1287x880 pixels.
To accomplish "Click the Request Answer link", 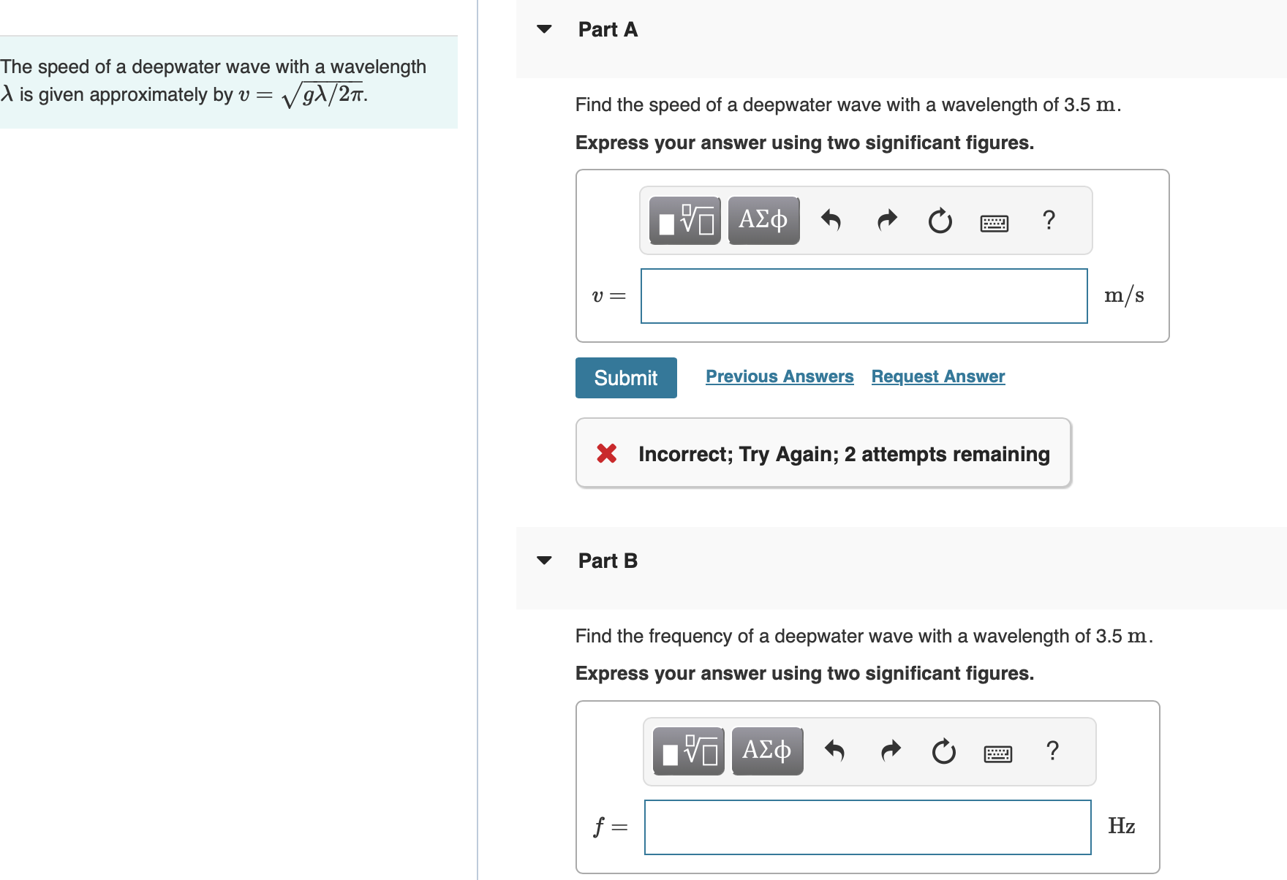I will click(938, 376).
